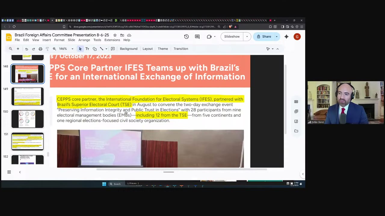The height and width of the screenshot is (216, 385).
Task: Redo the last action
Action: point(33,49)
